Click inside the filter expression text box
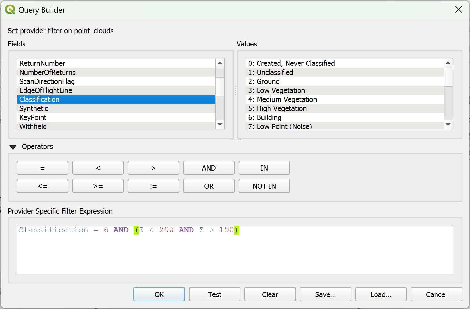The width and height of the screenshot is (470, 309). (235, 255)
